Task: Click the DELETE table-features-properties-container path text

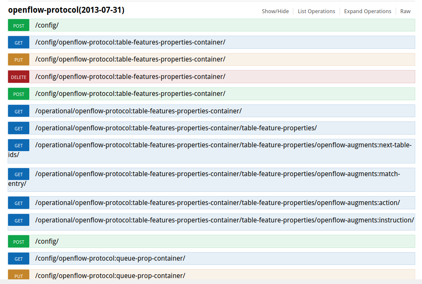Action: coord(130,76)
